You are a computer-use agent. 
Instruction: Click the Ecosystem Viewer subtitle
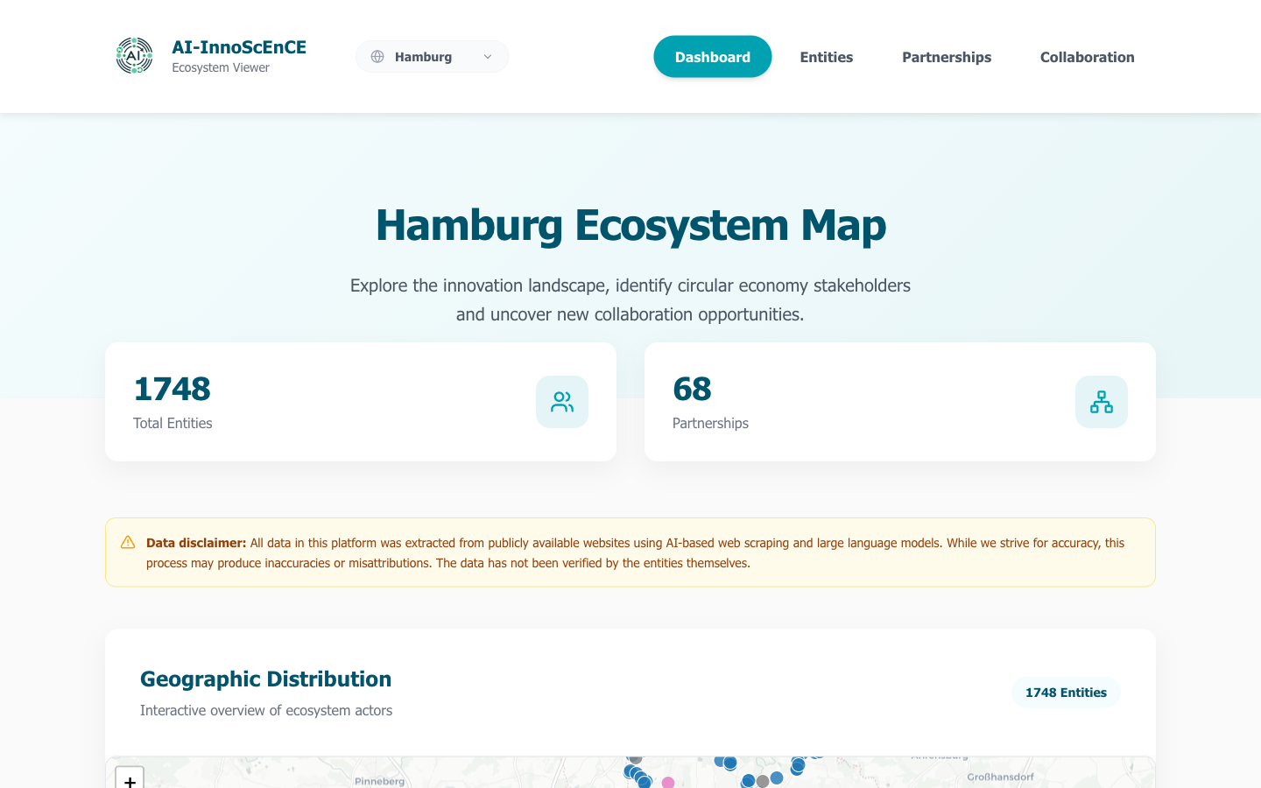[x=221, y=67]
